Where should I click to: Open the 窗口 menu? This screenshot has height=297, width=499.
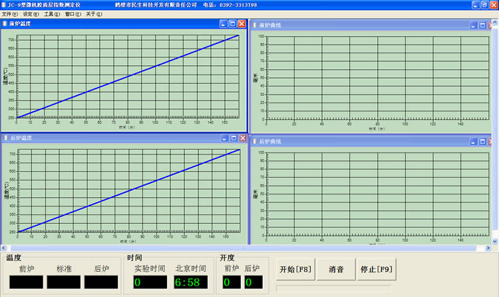coord(73,13)
